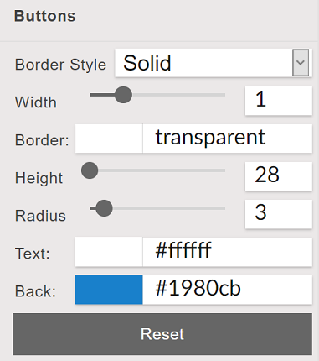Screen dimensions: 319x361
Task: Open the blue Back color swatch
Action: pyautogui.click(x=109, y=290)
